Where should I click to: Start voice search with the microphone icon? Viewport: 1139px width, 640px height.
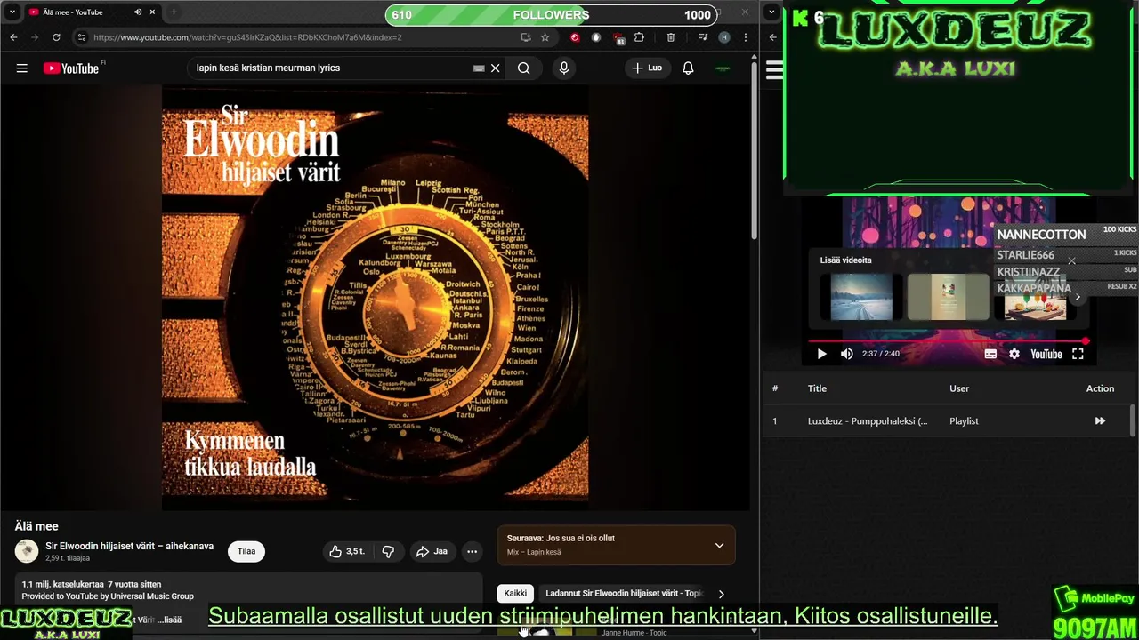[563, 68]
